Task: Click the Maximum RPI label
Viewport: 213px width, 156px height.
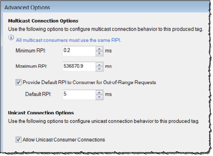Action: coord(31,66)
